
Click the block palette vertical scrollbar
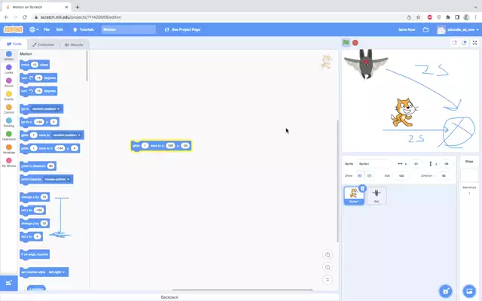[x=87, y=66]
